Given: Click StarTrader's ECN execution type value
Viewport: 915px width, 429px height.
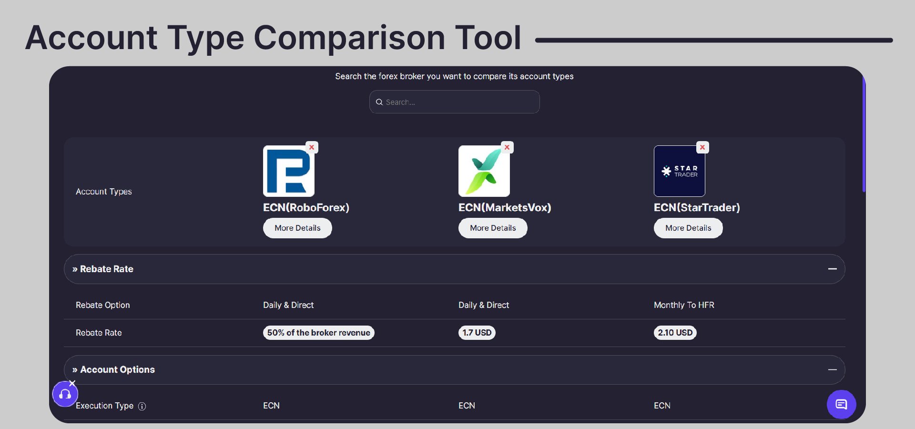Looking at the screenshot, I should (x=662, y=406).
